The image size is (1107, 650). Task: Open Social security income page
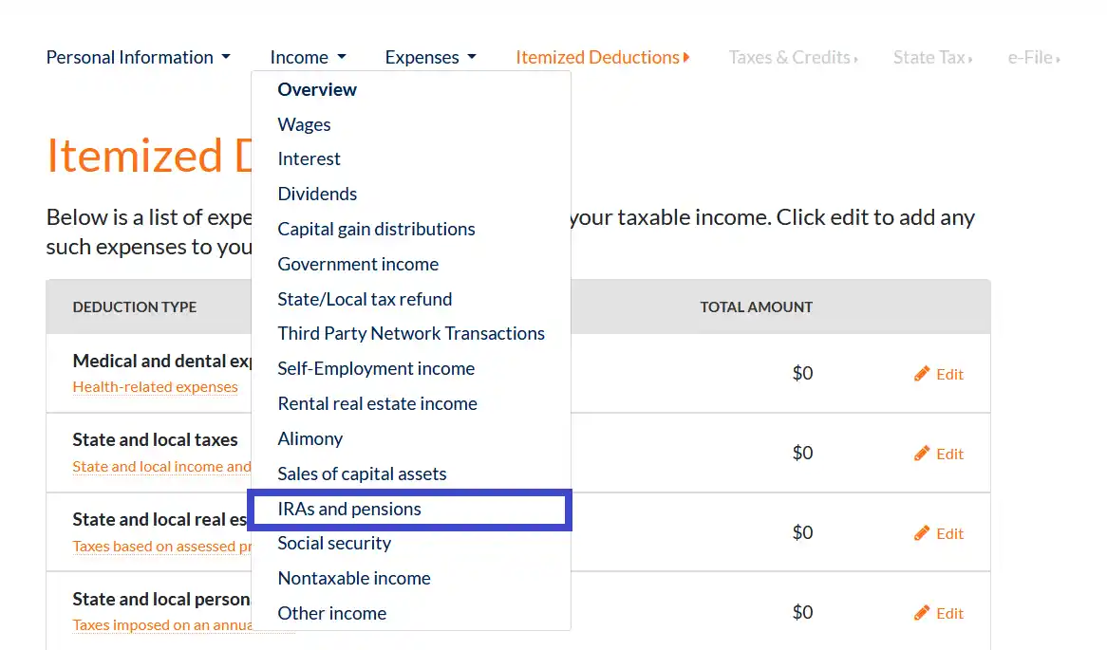click(334, 544)
